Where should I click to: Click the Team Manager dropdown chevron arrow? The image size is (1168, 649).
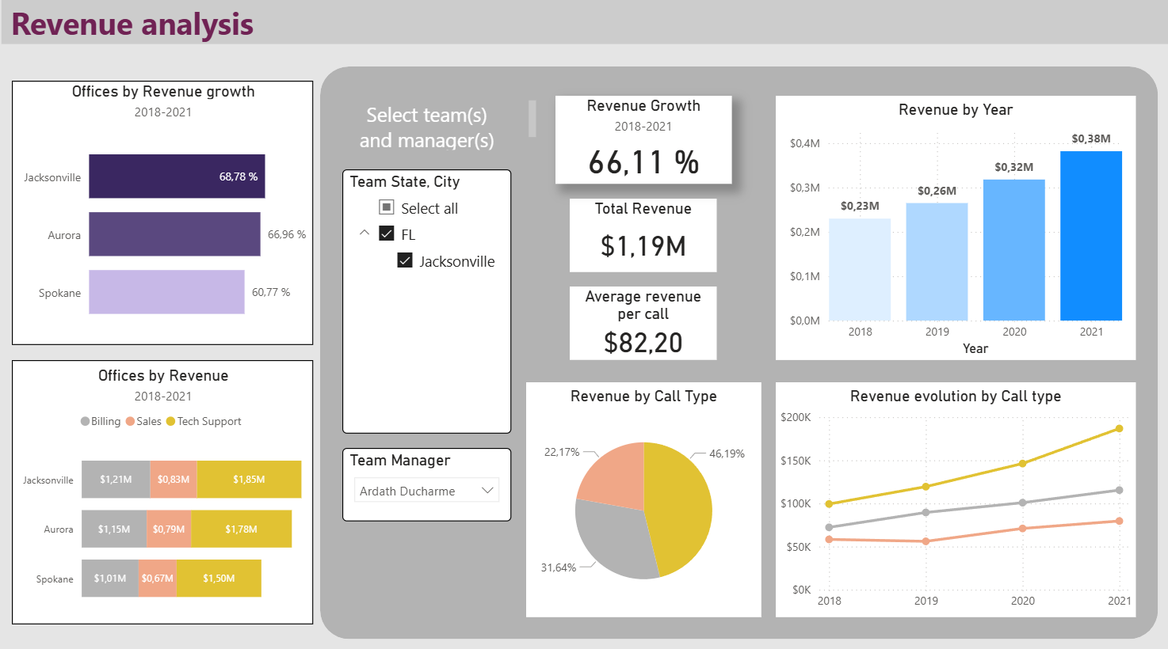tap(487, 491)
